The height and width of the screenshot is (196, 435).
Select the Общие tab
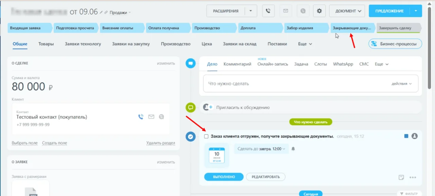coord(20,44)
